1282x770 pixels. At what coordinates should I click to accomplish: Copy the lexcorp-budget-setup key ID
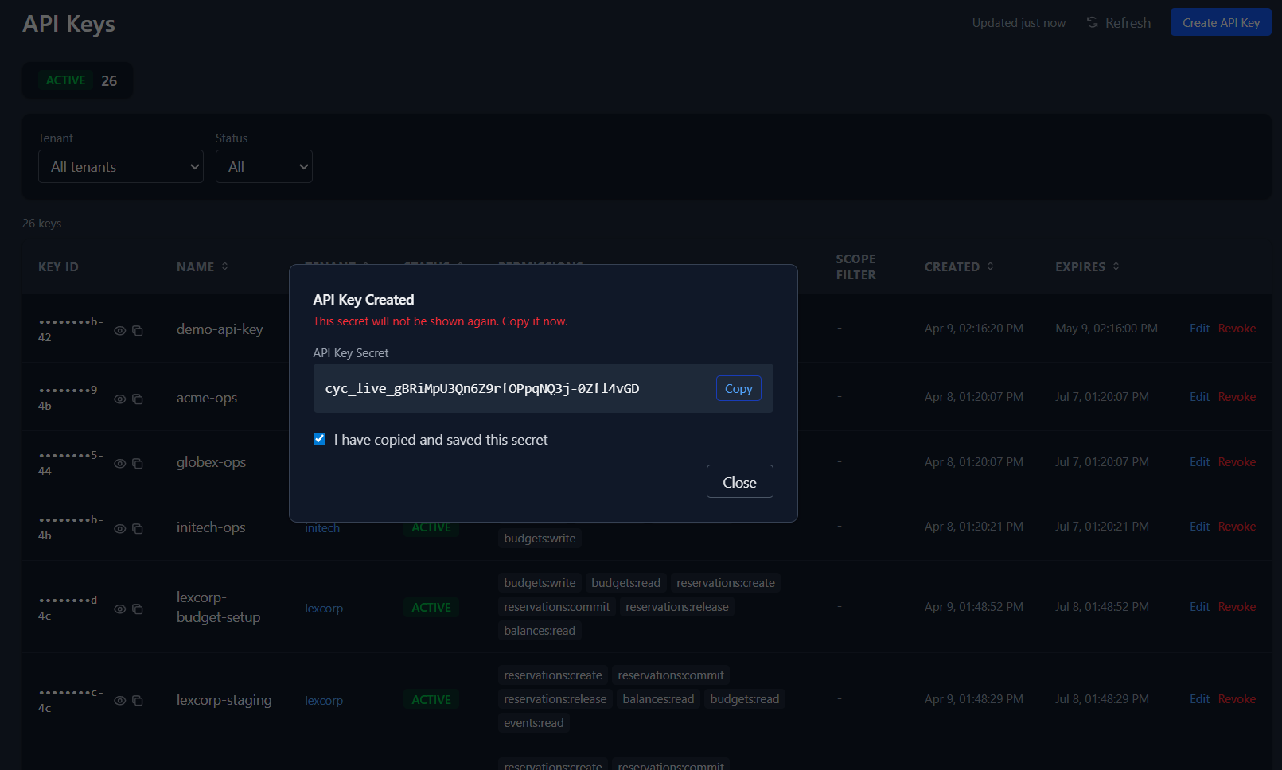click(138, 609)
